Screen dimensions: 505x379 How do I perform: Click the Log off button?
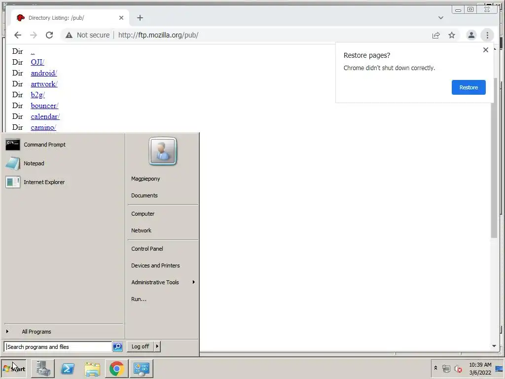(x=140, y=346)
